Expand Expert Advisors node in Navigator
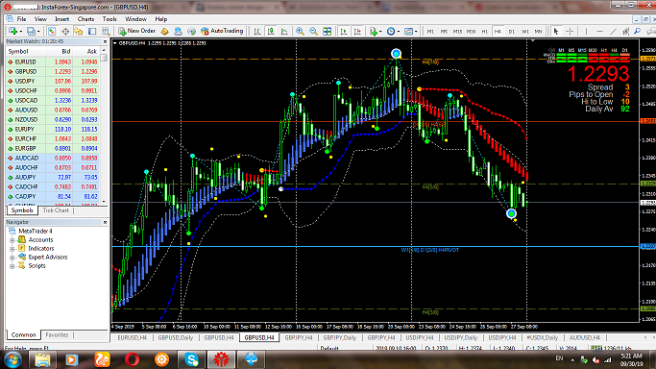Viewport: 656px width, 369px height. [x=12, y=258]
